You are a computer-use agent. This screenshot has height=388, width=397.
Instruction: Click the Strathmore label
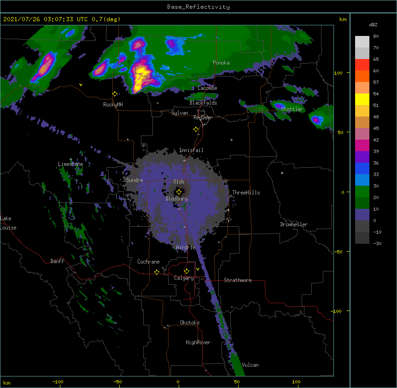pos(238,280)
